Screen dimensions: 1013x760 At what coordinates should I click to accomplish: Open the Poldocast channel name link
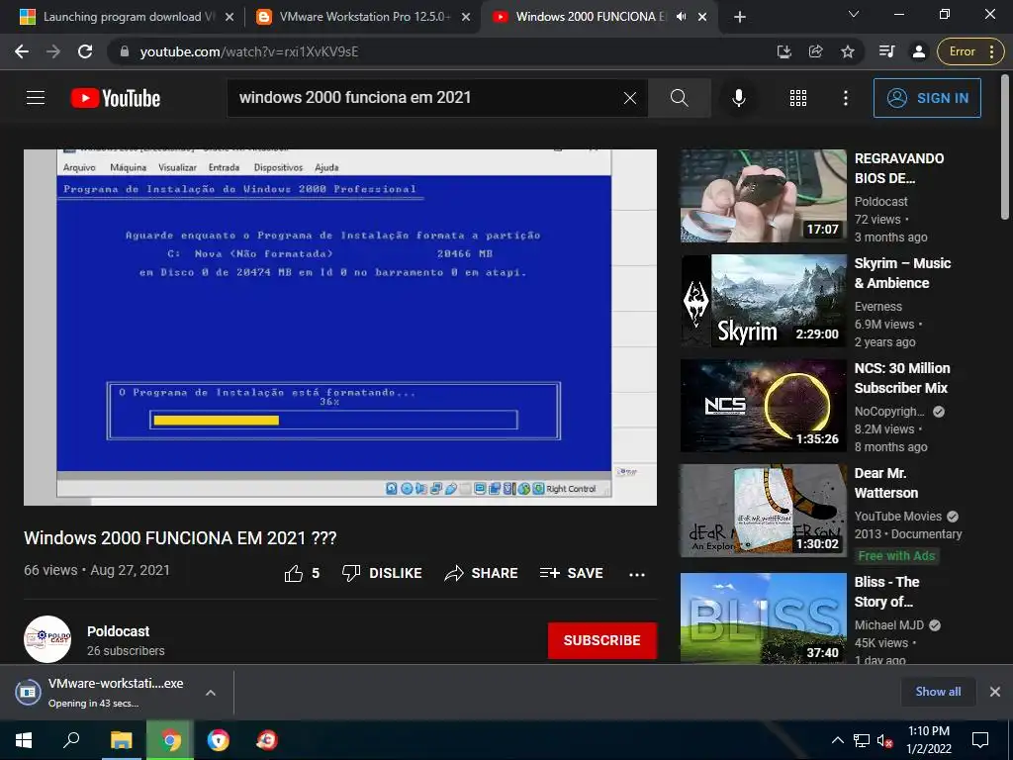[x=119, y=631]
